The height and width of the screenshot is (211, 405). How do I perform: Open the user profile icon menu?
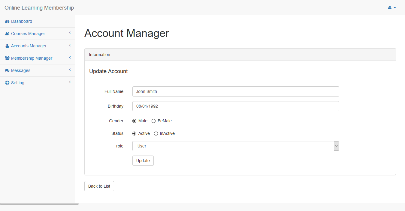392,7
